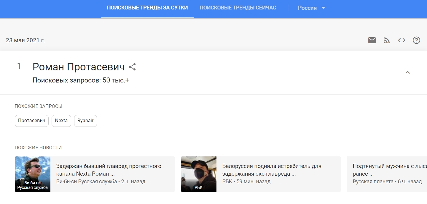Switch to Поисковые тренды за сутки tab
This screenshot has height=204, width=427.
click(x=147, y=8)
